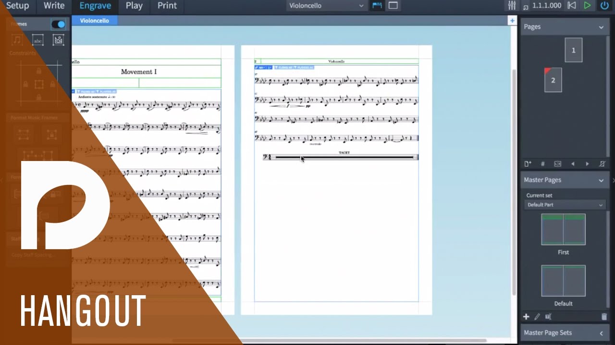Click the Import Master Page icon
This screenshot has height=345, width=615.
(x=548, y=317)
